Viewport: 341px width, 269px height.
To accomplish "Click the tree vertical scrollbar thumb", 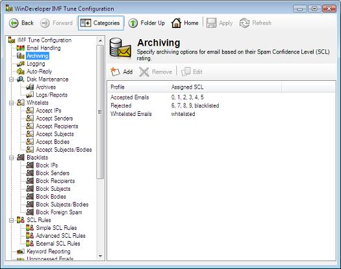I will (100, 112).
